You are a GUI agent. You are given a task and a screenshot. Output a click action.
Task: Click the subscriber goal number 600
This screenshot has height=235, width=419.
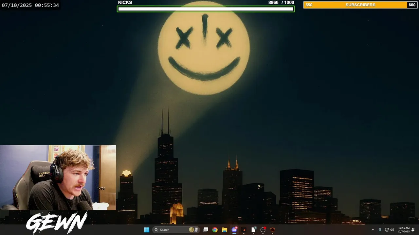coord(412,5)
